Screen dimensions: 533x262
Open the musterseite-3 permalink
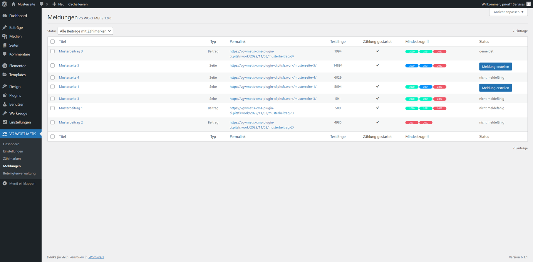click(273, 99)
